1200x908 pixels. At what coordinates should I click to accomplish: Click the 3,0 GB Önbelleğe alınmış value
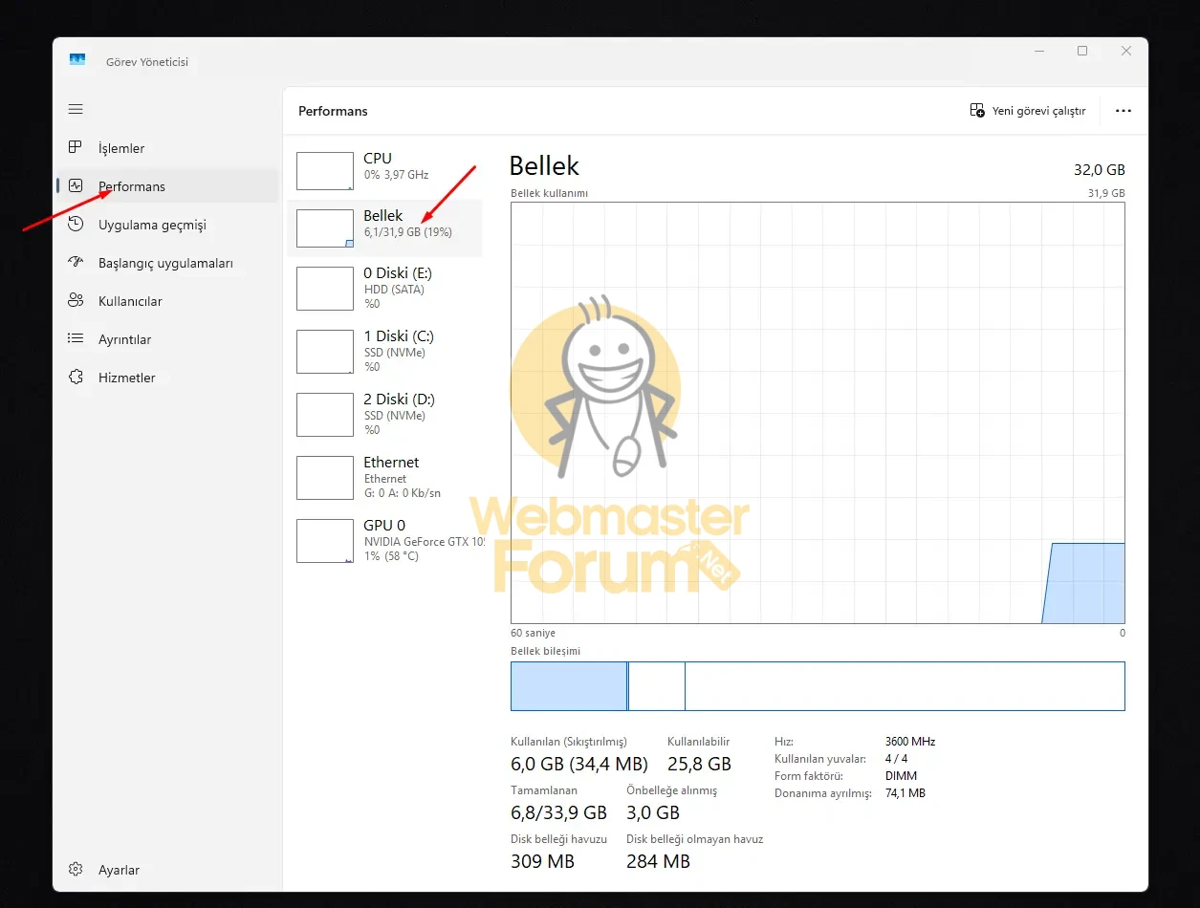click(653, 812)
